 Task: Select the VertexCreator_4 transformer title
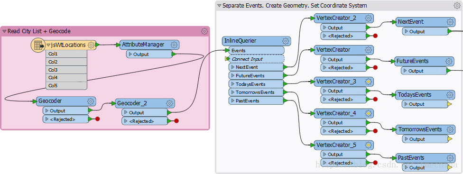click(x=336, y=113)
